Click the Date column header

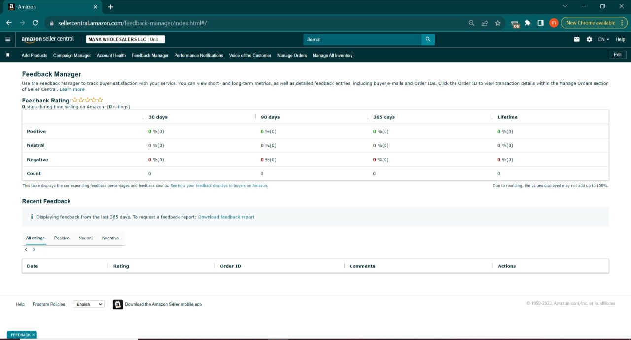click(33, 266)
